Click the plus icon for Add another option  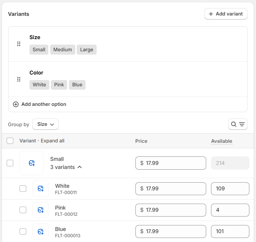click(x=16, y=104)
